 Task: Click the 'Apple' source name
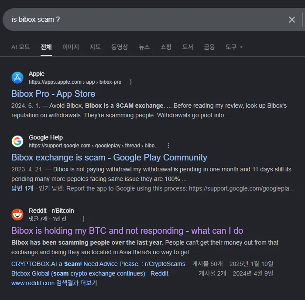[x=37, y=74]
